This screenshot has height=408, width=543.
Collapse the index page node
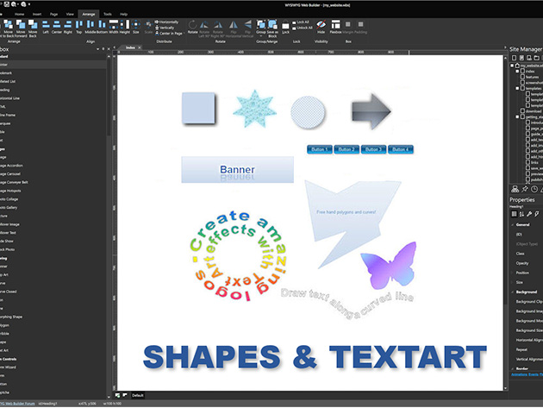(518, 71)
